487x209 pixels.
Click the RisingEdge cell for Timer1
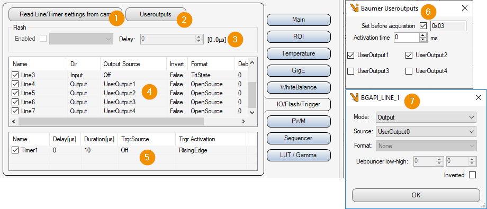[x=193, y=150]
